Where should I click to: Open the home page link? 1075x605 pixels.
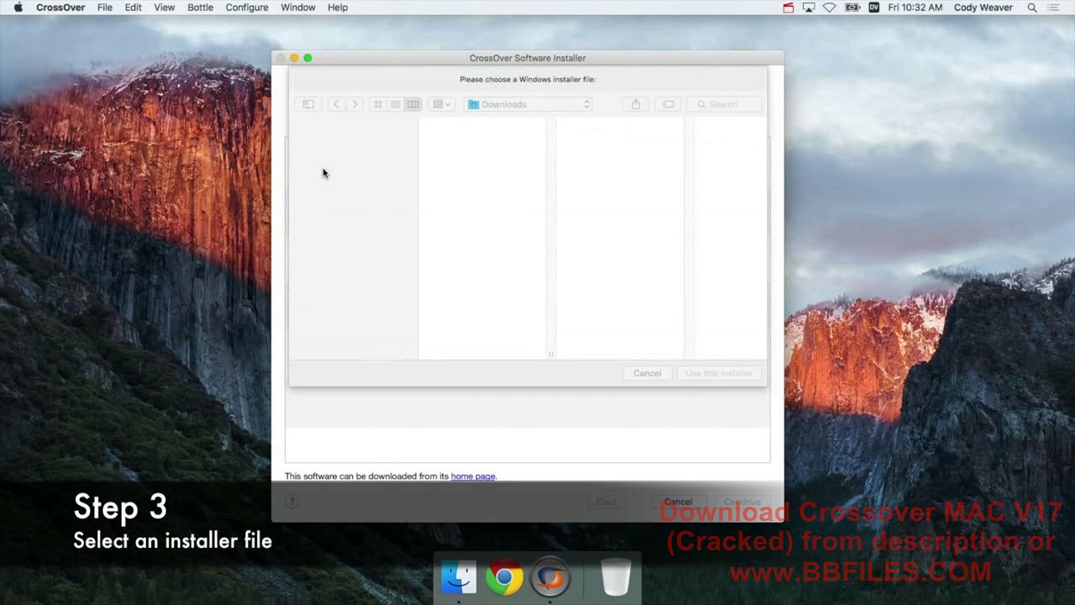pos(473,476)
